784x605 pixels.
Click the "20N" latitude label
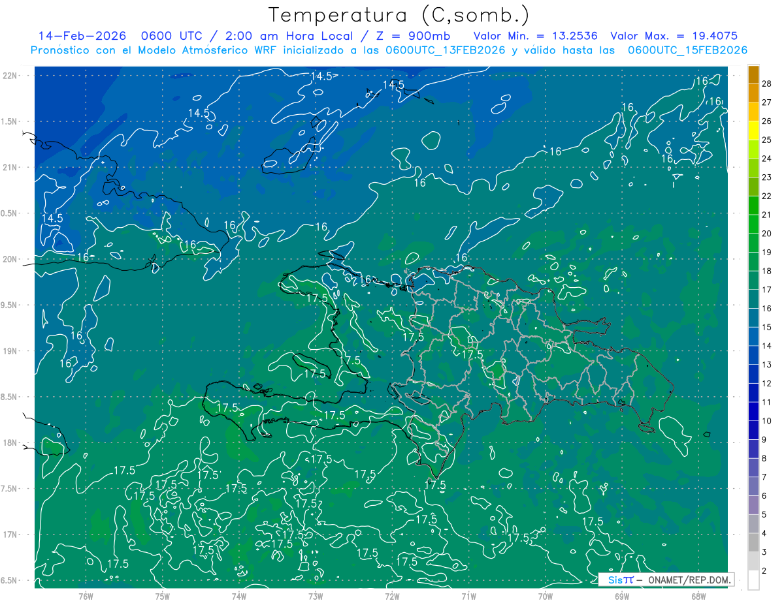pos(10,259)
